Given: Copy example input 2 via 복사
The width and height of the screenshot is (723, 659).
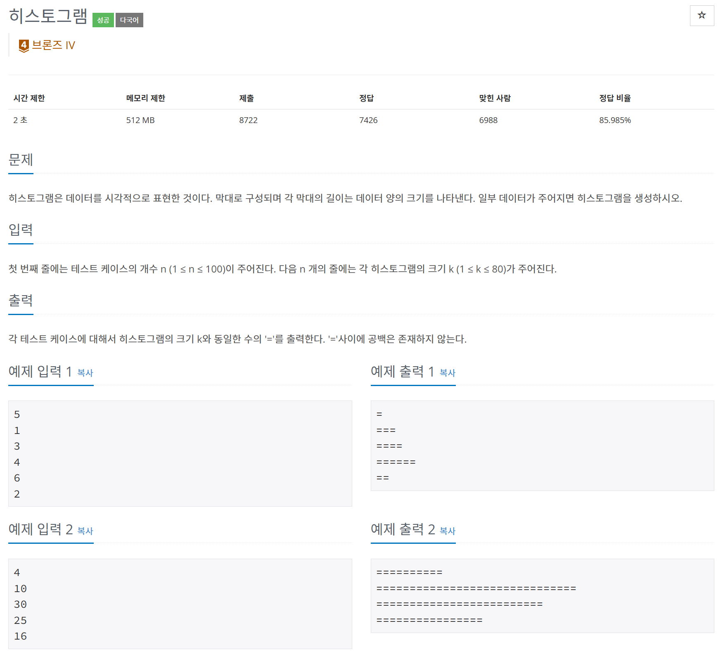Looking at the screenshot, I should point(85,531).
